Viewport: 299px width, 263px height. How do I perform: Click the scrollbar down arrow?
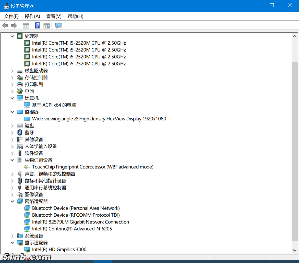coord(295,251)
